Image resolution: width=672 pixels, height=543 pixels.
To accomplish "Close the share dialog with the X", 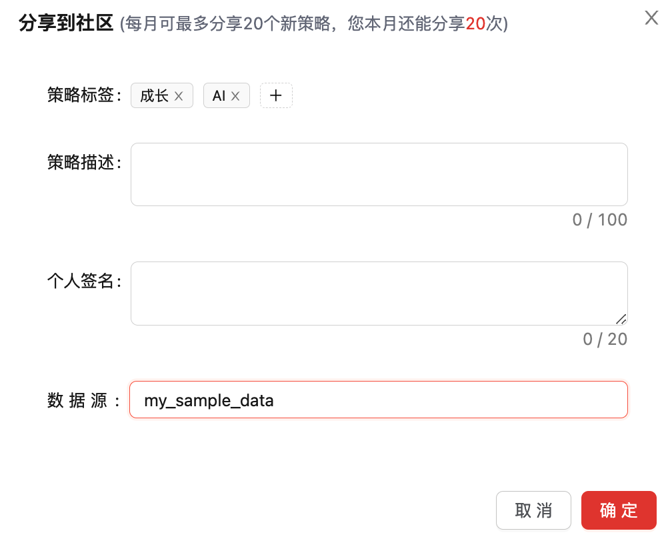I will pos(651,18).
